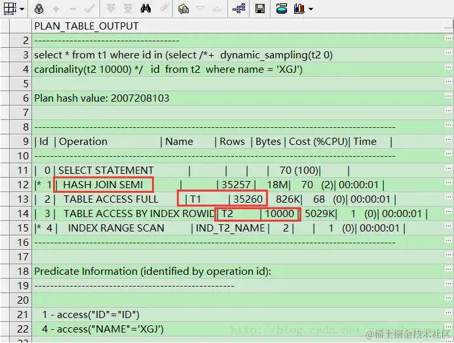Click 'Predicate Information (identified by operation id):' cell
The height and width of the screenshot is (343, 454).
pos(238,272)
